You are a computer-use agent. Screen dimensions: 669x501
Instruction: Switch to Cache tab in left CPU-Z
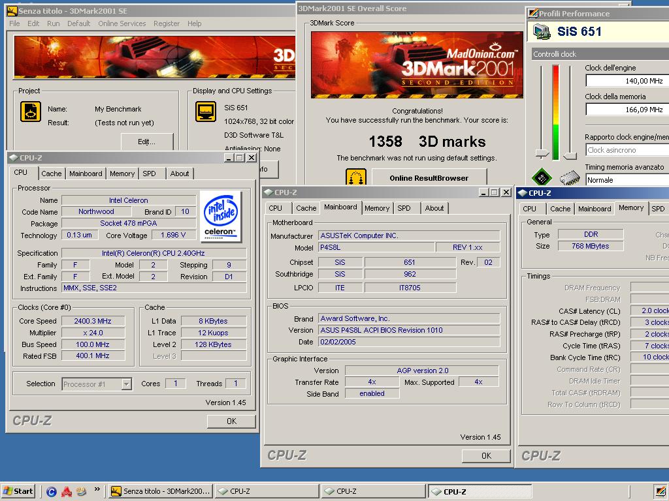[51, 174]
